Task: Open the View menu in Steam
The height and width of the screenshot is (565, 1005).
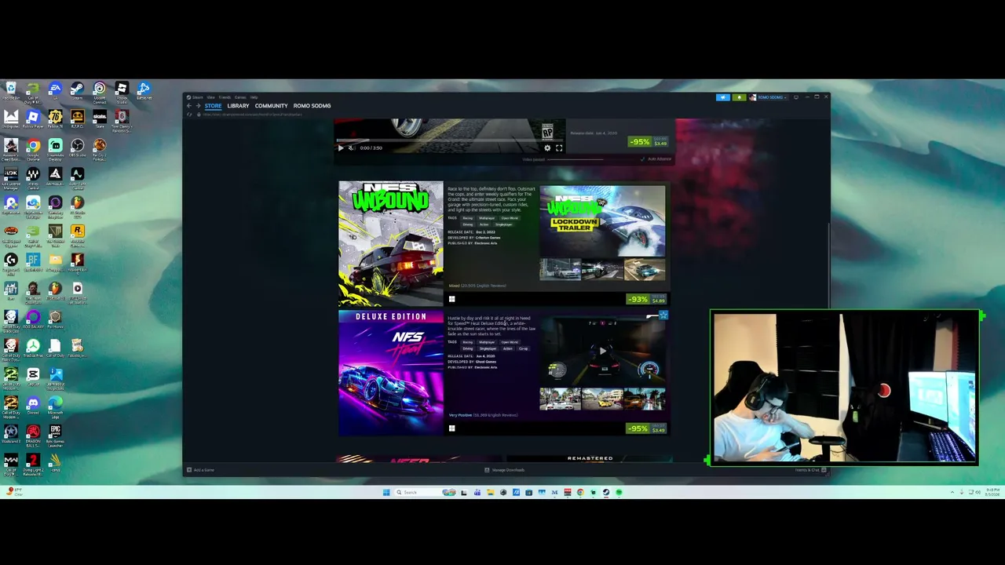Action: click(x=211, y=97)
